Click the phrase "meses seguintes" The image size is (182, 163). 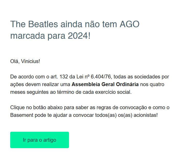coord(27,92)
